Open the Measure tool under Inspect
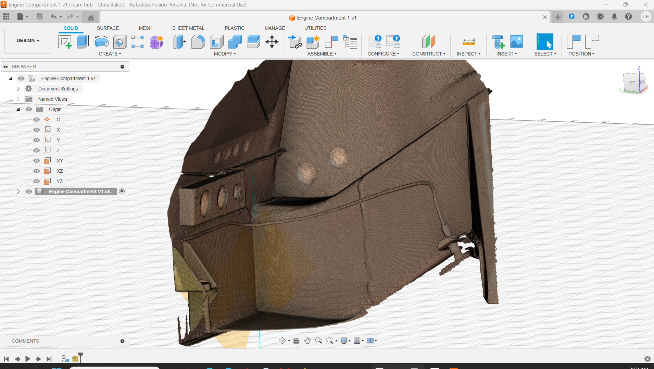This screenshot has width=654, height=369. pyautogui.click(x=468, y=42)
